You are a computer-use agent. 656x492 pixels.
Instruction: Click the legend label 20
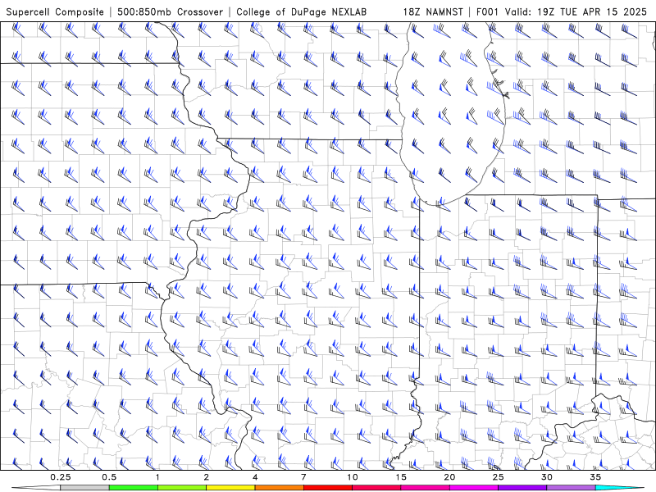coord(449,477)
